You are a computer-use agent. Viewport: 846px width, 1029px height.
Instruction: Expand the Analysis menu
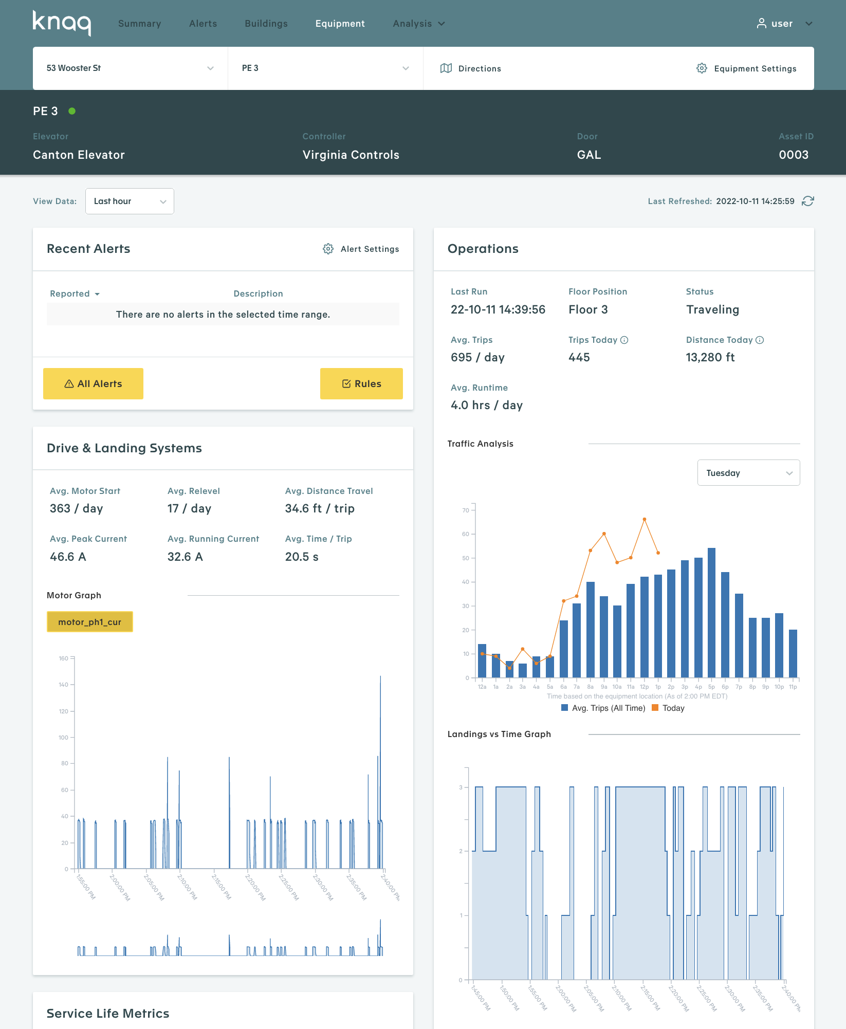click(x=419, y=24)
